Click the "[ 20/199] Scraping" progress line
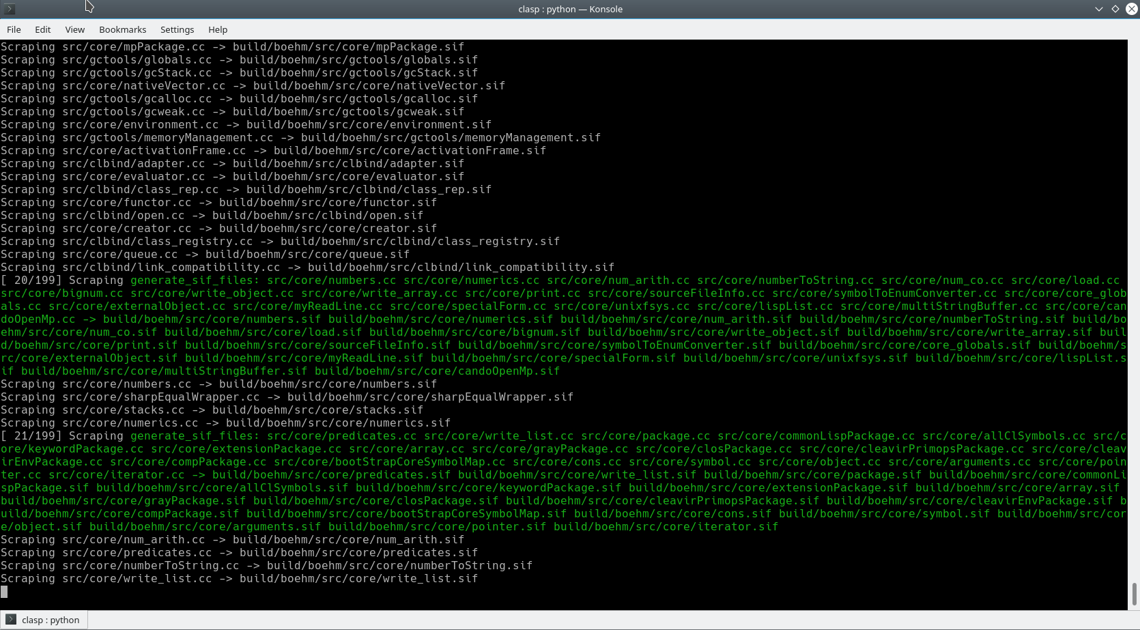This screenshot has height=630, width=1140. point(62,281)
